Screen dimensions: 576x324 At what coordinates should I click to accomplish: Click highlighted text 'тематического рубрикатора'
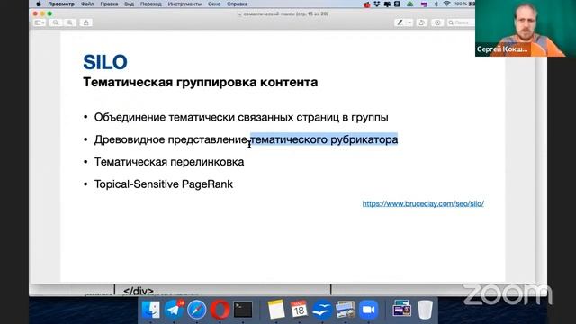pos(324,139)
